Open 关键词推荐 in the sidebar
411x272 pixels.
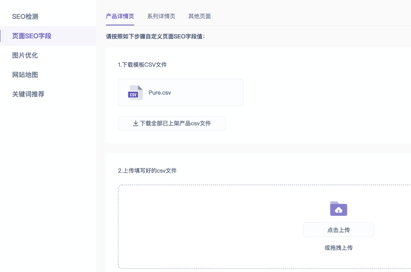(x=28, y=94)
